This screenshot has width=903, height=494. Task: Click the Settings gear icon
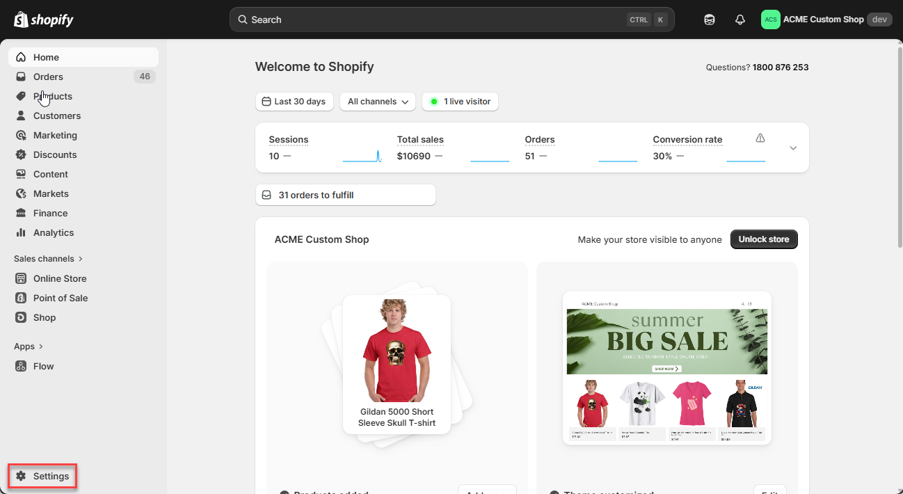click(x=21, y=476)
